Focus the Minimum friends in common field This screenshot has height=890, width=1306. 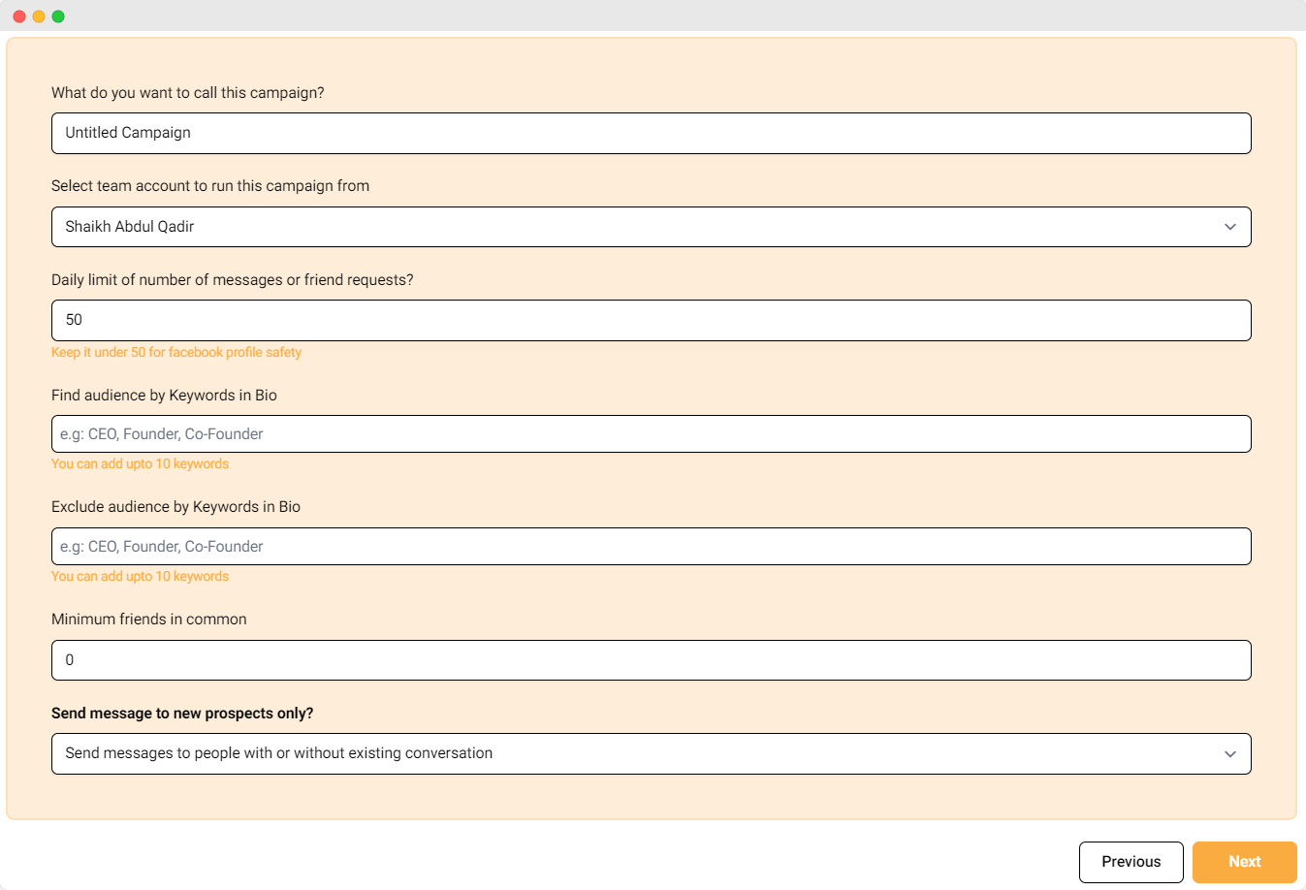point(650,660)
